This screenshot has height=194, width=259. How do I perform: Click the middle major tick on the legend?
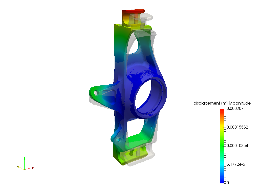click(x=225, y=146)
